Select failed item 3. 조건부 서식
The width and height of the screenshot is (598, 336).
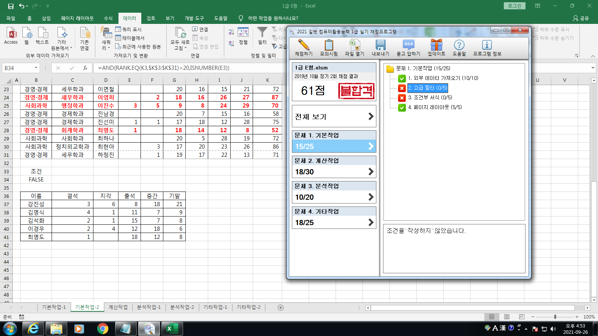coord(430,97)
